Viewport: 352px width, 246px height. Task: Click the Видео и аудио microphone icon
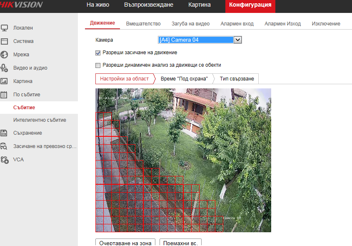tap(5, 68)
